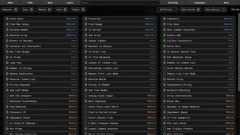The width and height of the screenshot is (240, 135).
Task: Open the Most Common Character problem
Action: (x=198, y=30)
